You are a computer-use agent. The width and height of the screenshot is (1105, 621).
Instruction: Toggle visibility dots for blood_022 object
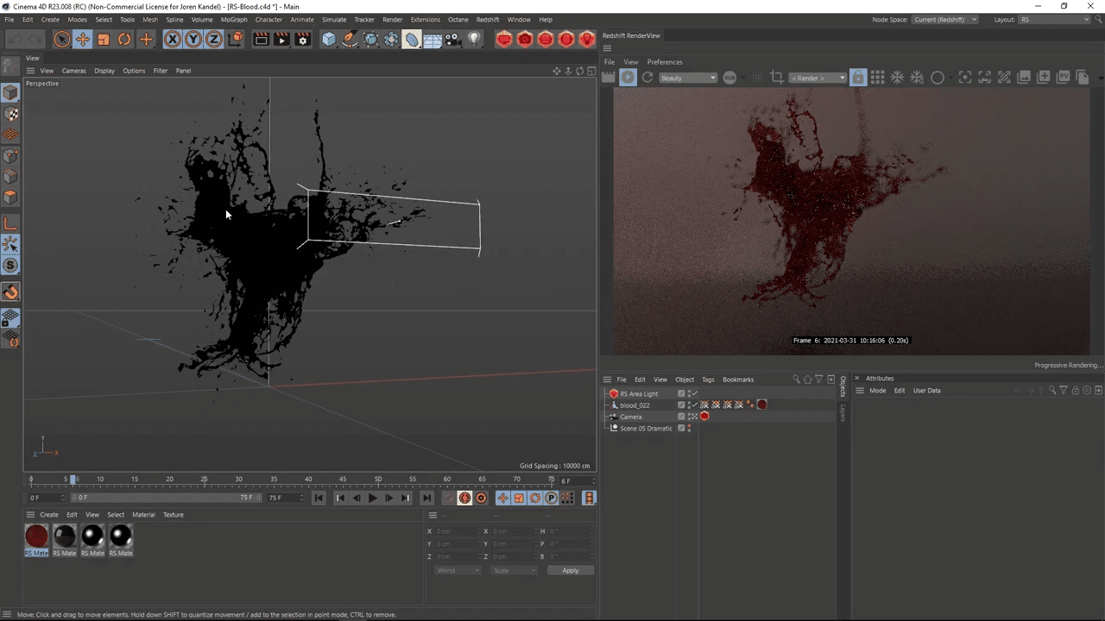[x=689, y=405]
